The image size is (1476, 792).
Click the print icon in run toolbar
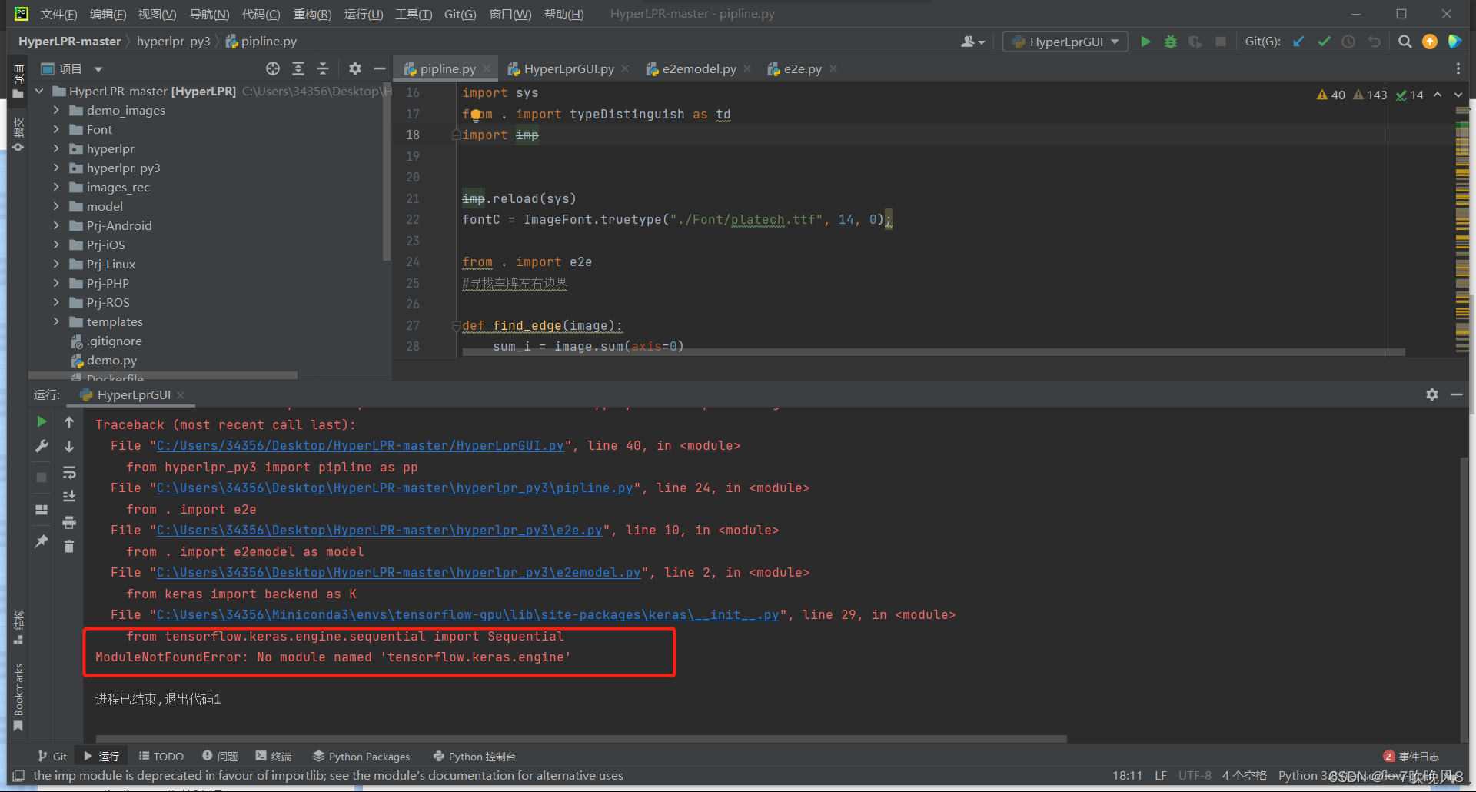69,523
